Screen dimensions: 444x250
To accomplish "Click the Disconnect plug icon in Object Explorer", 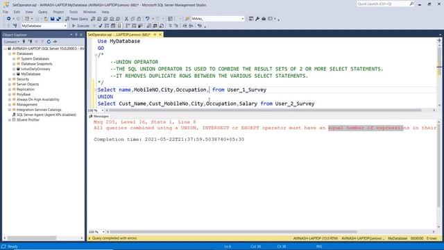I will point(31,42).
